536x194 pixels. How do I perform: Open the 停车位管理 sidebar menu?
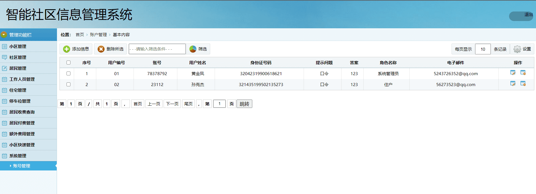[x=28, y=101]
